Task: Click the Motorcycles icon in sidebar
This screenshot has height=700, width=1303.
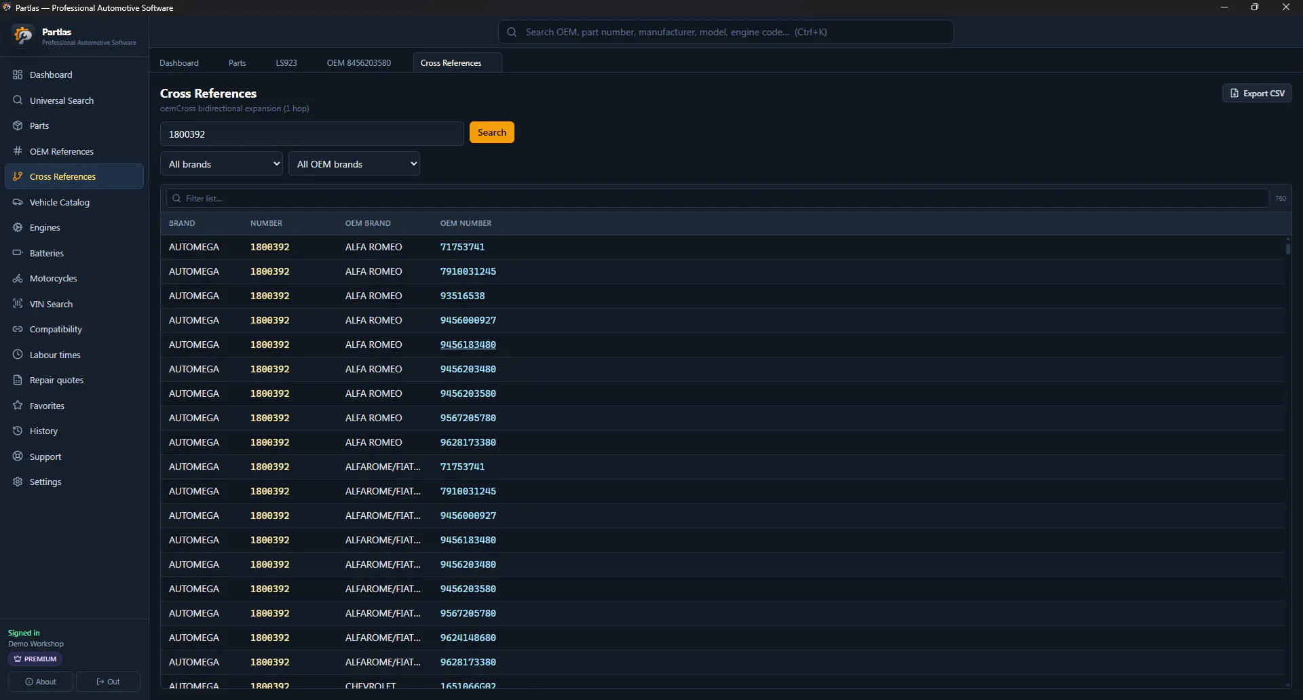Action: [x=18, y=278]
